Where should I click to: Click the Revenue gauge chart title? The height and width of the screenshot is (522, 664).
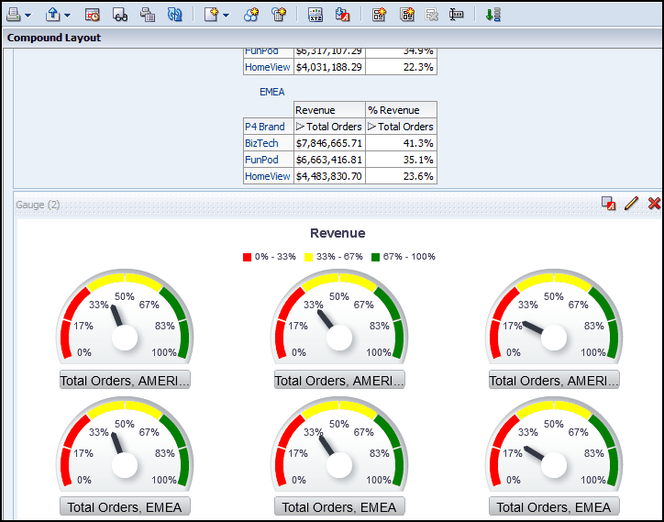pyautogui.click(x=338, y=233)
